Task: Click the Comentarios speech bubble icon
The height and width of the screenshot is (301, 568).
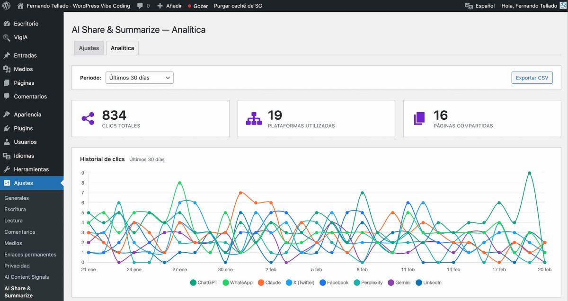Action: (7, 97)
